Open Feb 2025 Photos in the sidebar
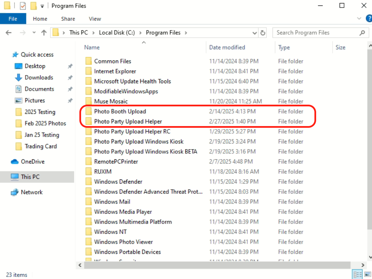 point(45,123)
